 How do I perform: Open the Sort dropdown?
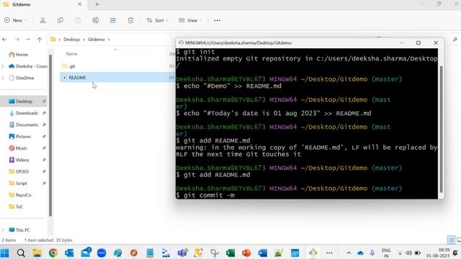tap(158, 20)
